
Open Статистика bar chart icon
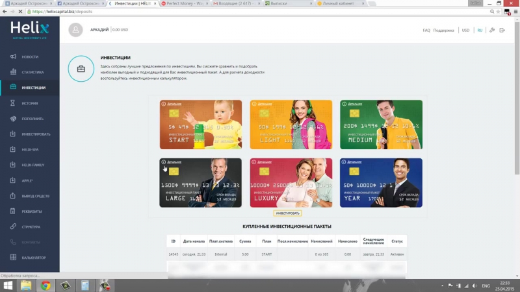(13, 71)
